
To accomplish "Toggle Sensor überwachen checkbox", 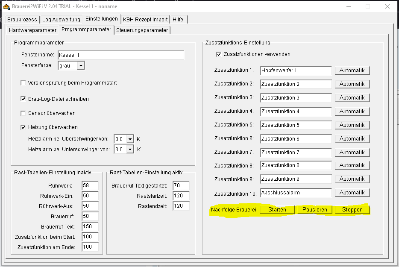I will pyautogui.click(x=23, y=113).
